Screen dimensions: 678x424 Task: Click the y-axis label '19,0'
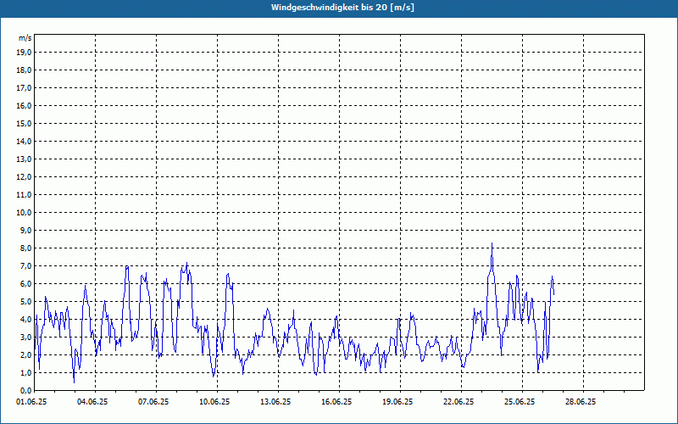(x=24, y=53)
